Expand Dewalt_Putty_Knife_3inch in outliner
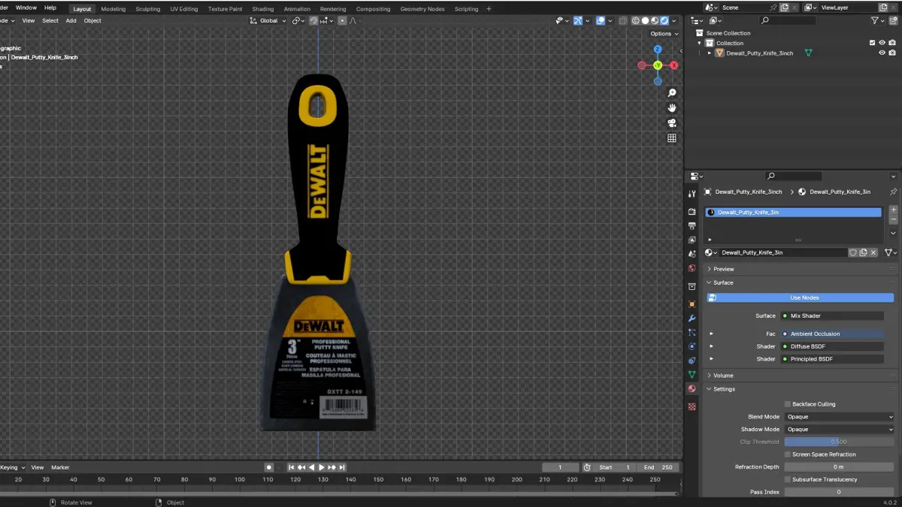The height and width of the screenshot is (507, 902). pyautogui.click(x=709, y=53)
